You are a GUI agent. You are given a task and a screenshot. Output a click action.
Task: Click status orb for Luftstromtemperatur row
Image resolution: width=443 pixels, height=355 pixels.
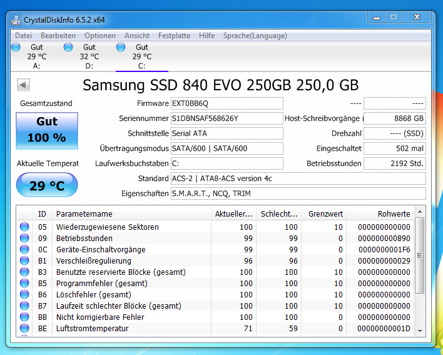(x=24, y=329)
